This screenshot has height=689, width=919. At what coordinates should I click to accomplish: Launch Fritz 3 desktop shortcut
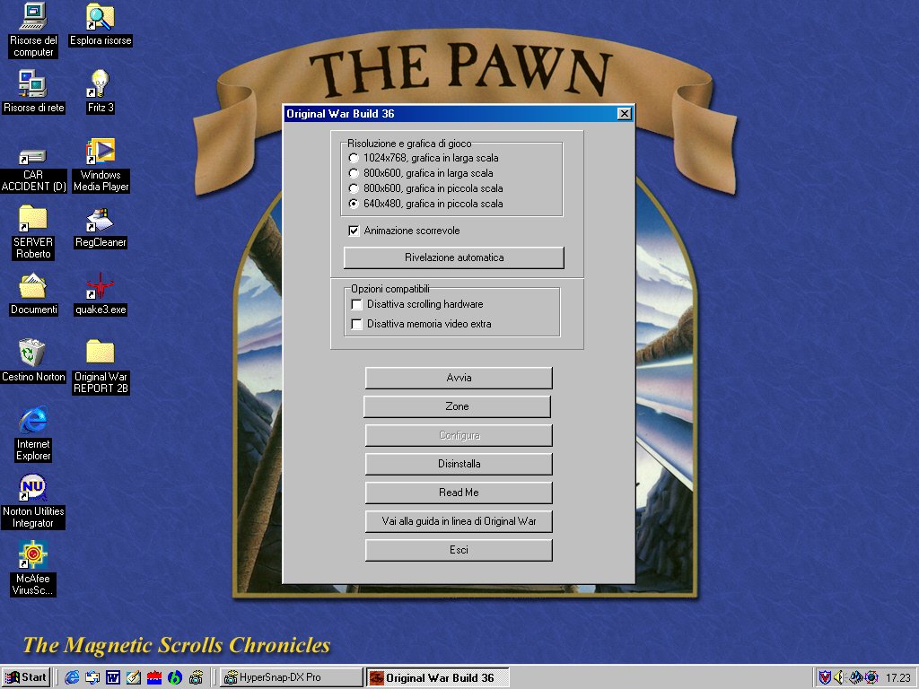101,92
